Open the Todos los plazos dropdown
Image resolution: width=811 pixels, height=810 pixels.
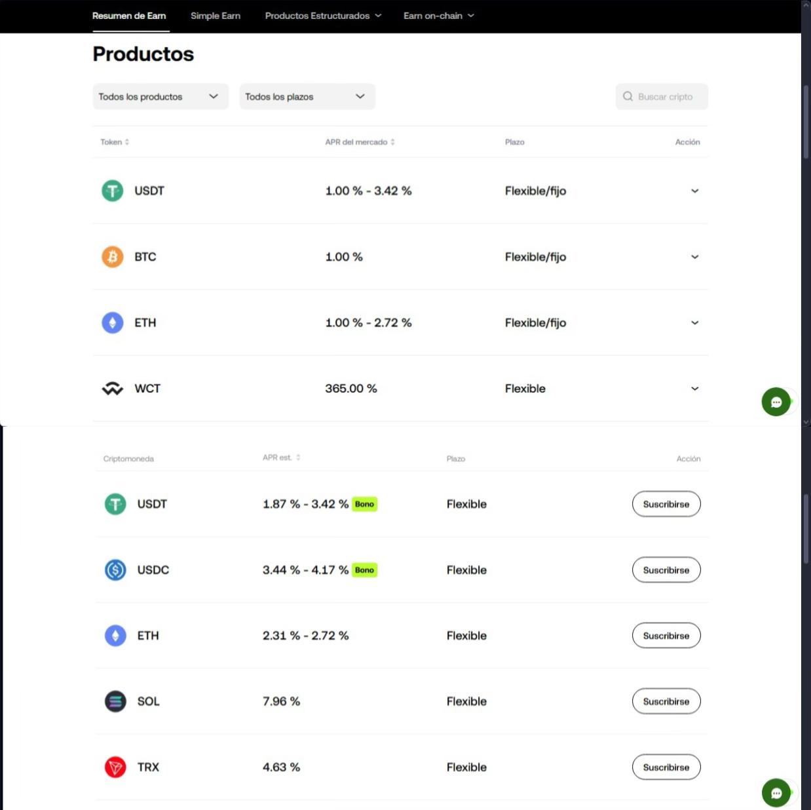(307, 96)
